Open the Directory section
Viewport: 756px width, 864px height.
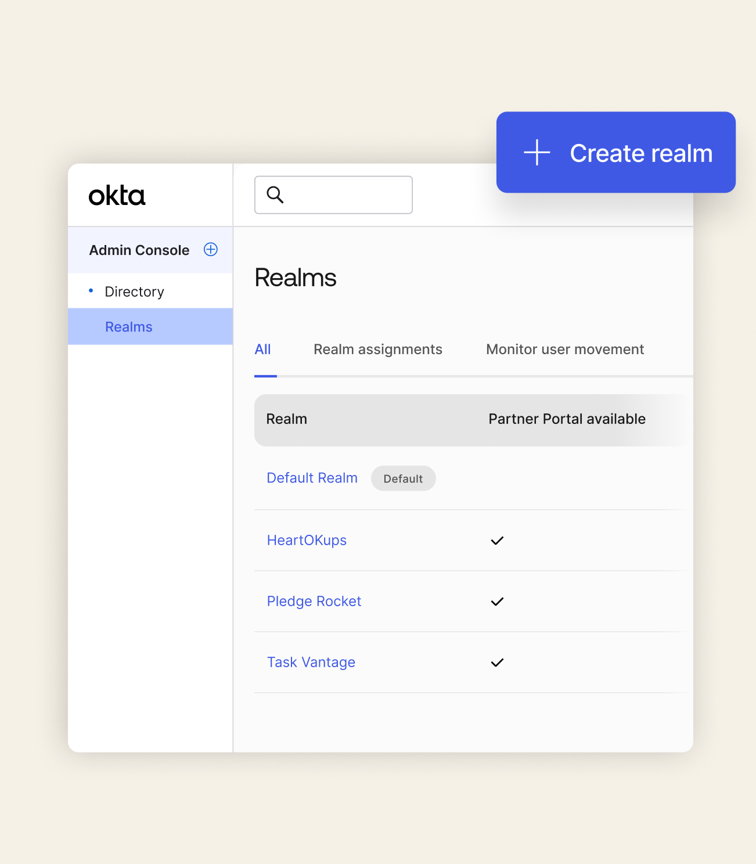coord(134,291)
